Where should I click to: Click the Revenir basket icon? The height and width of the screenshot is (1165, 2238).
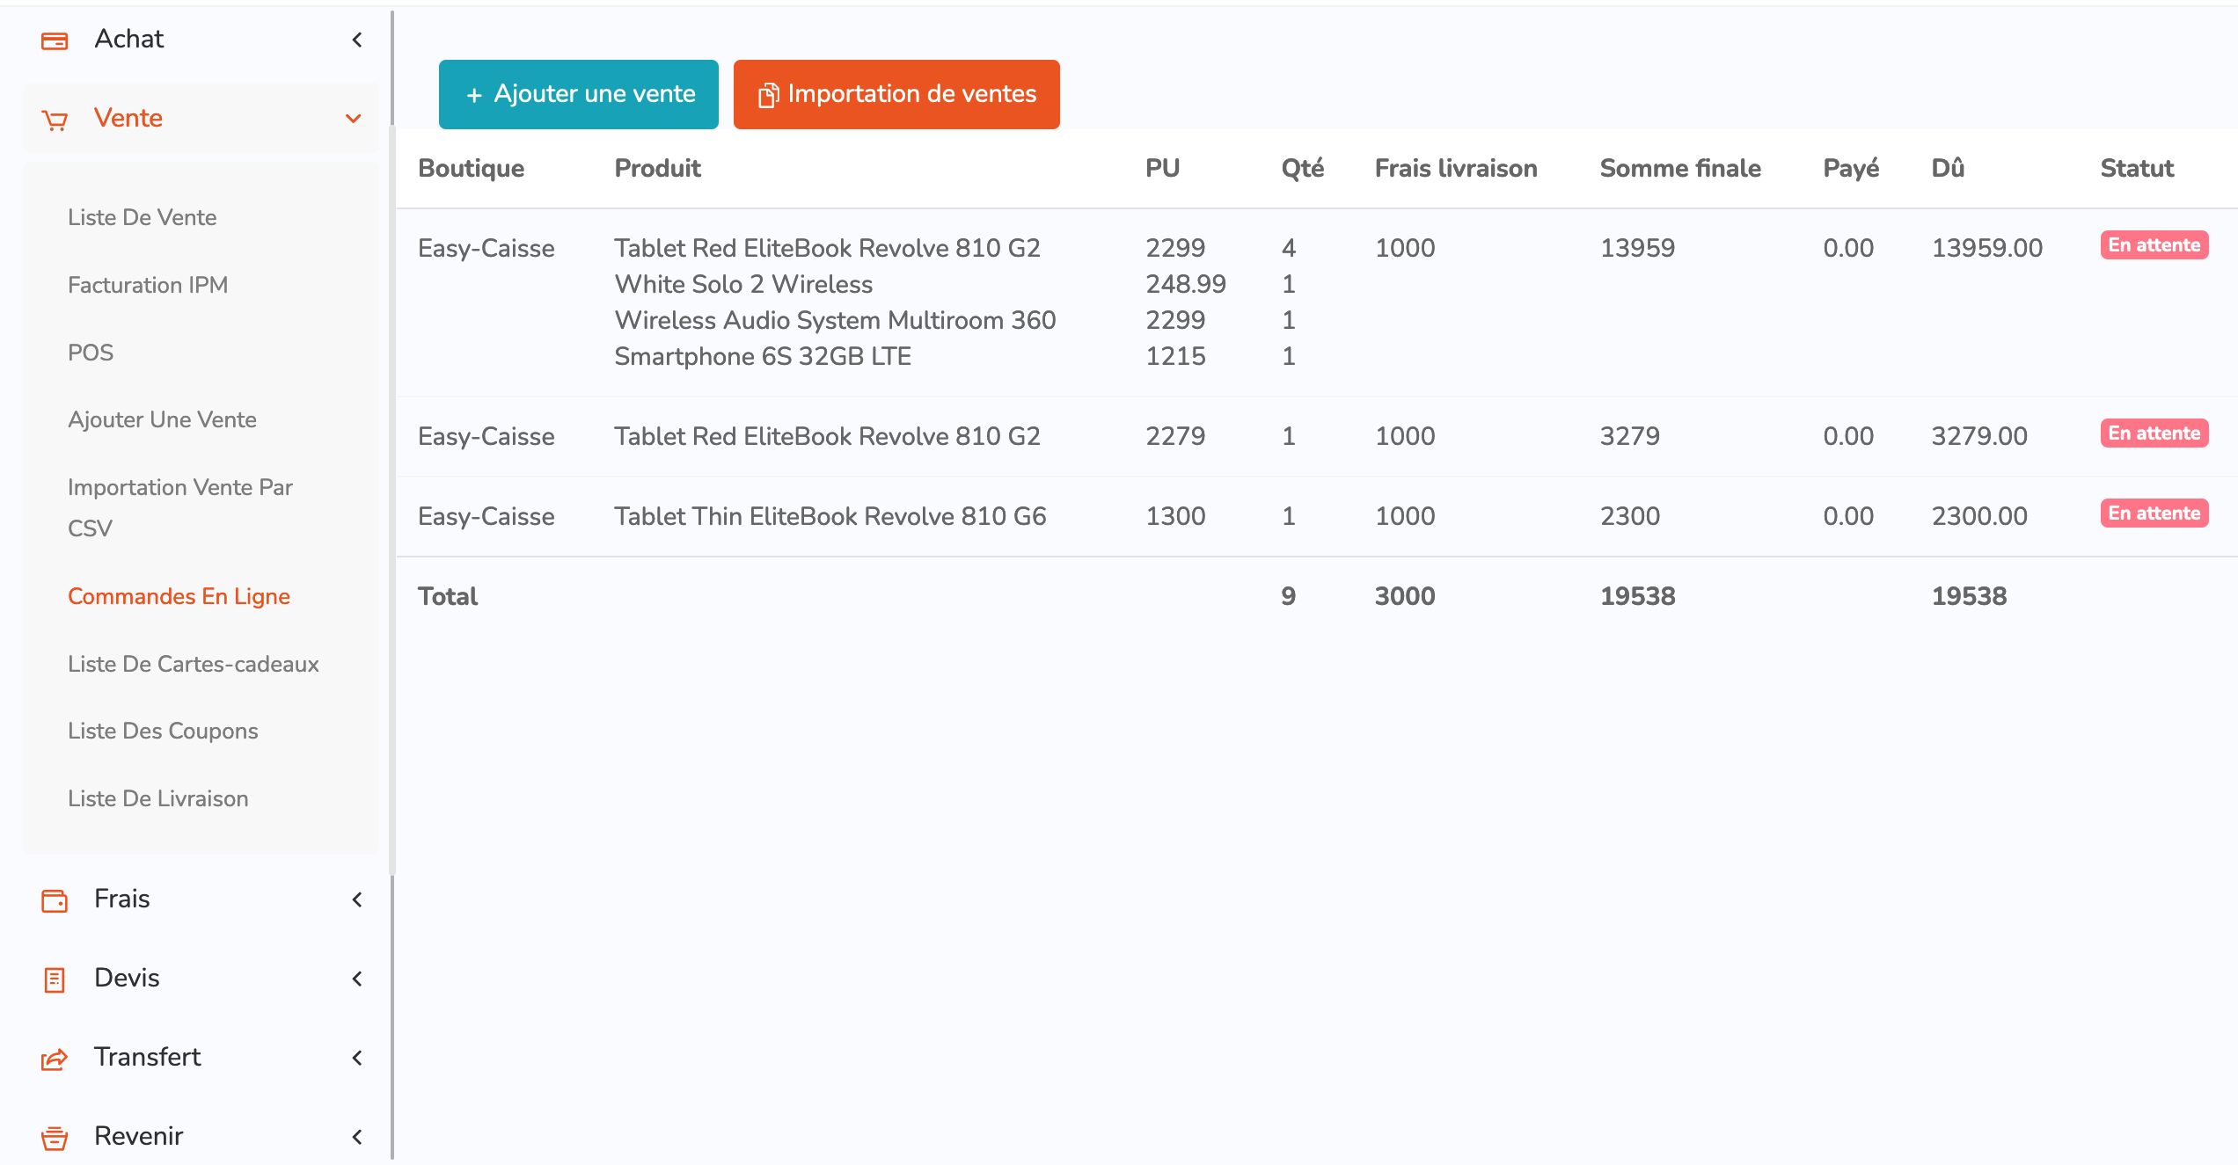pyautogui.click(x=55, y=1138)
